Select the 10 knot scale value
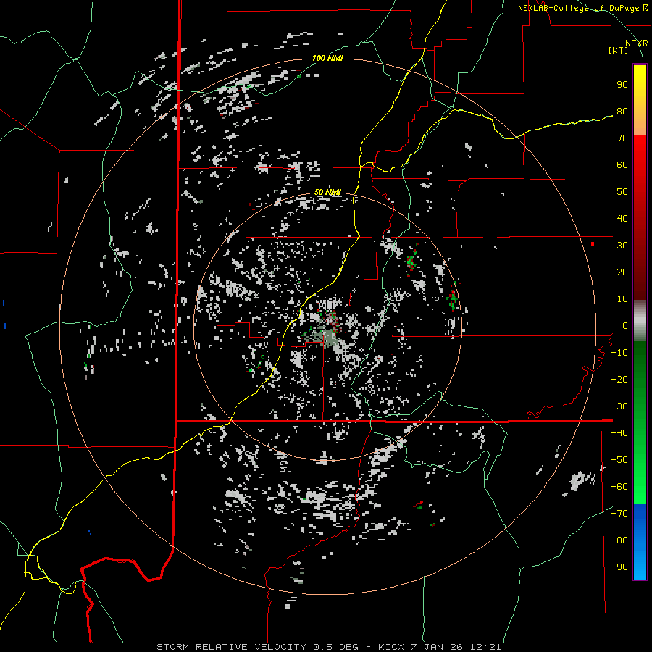The height and width of the screenshot is (652, 652). 622,299
